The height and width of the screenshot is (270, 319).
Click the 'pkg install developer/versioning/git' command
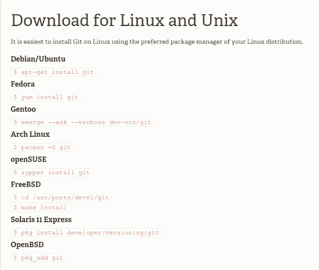(86, 233)
